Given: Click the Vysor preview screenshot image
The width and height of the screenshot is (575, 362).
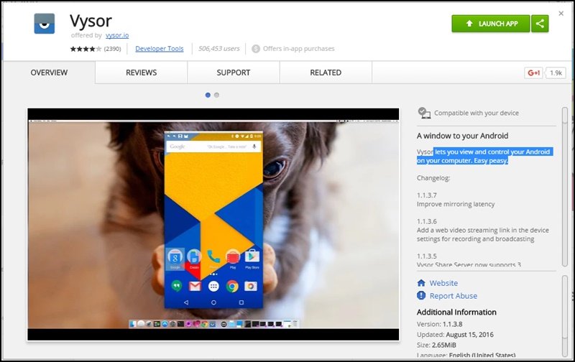Looking at the screenshot, I should [213, 224].
